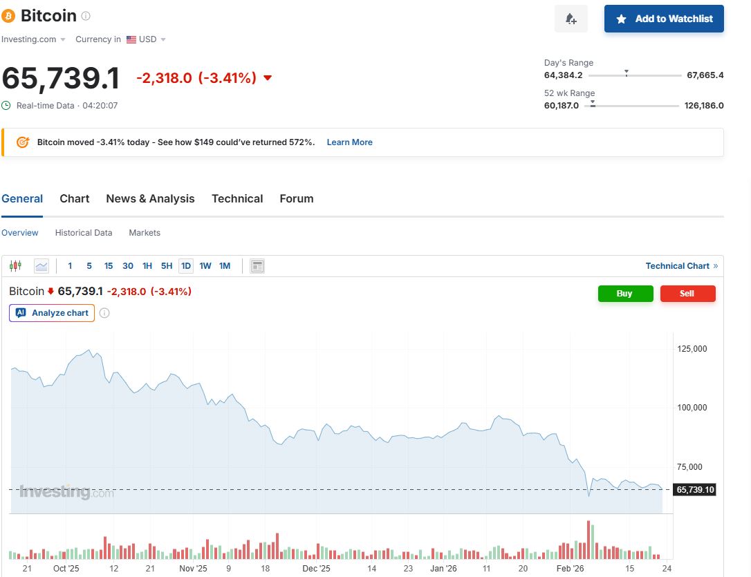Click the create alert bell icon

(x=571, y=19)
